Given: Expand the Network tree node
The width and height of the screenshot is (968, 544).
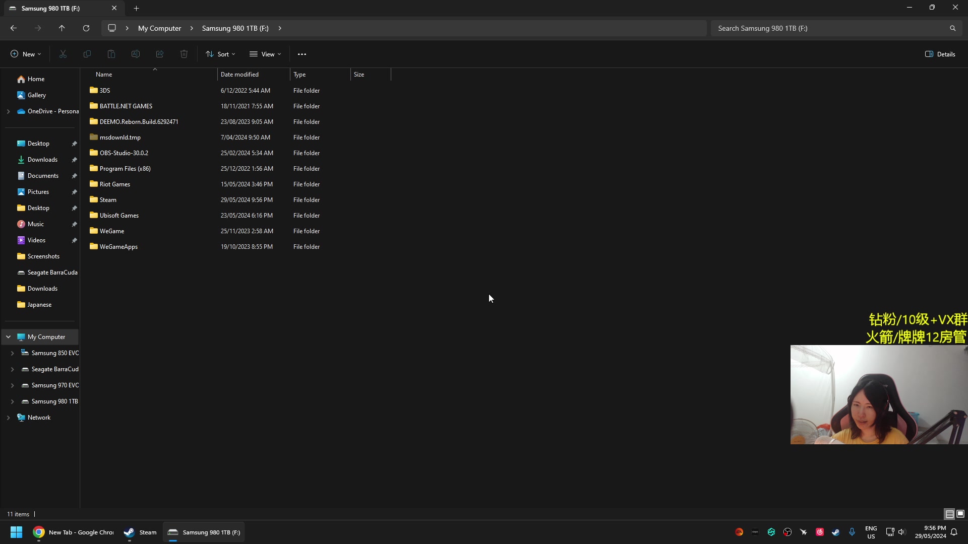Looking at the screenshot, I should (x=8, y=418).
